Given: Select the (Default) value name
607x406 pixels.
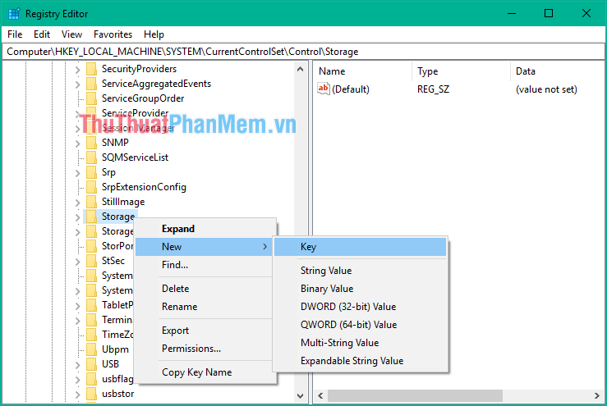Looking at the screenshot, I should pos(351,89).
